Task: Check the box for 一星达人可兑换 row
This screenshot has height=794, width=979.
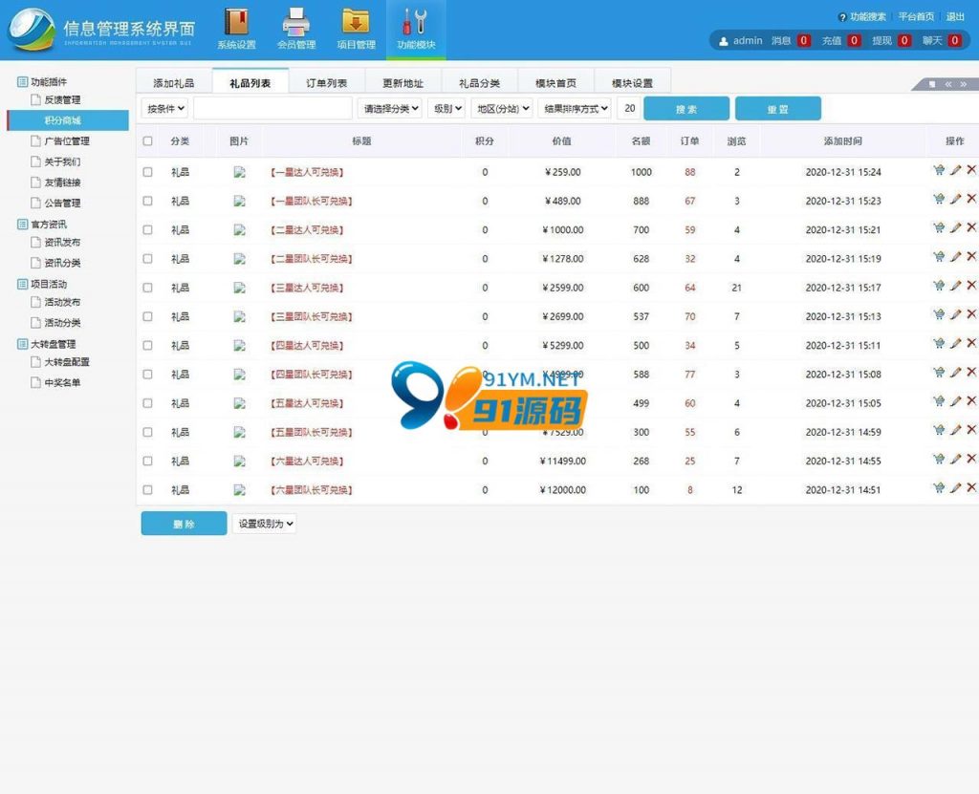Action: [147, 172]
